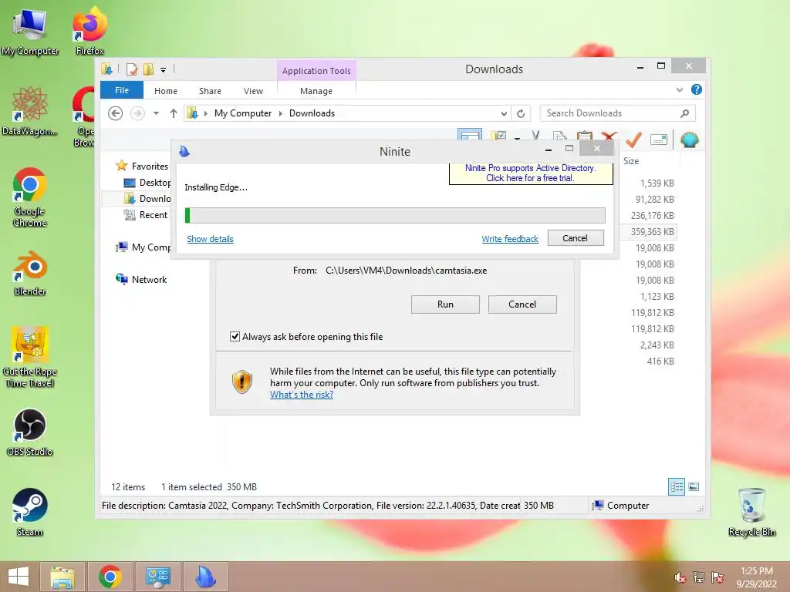Open Google Chrome desktop shortcut
790x592 pixels.
30,197
